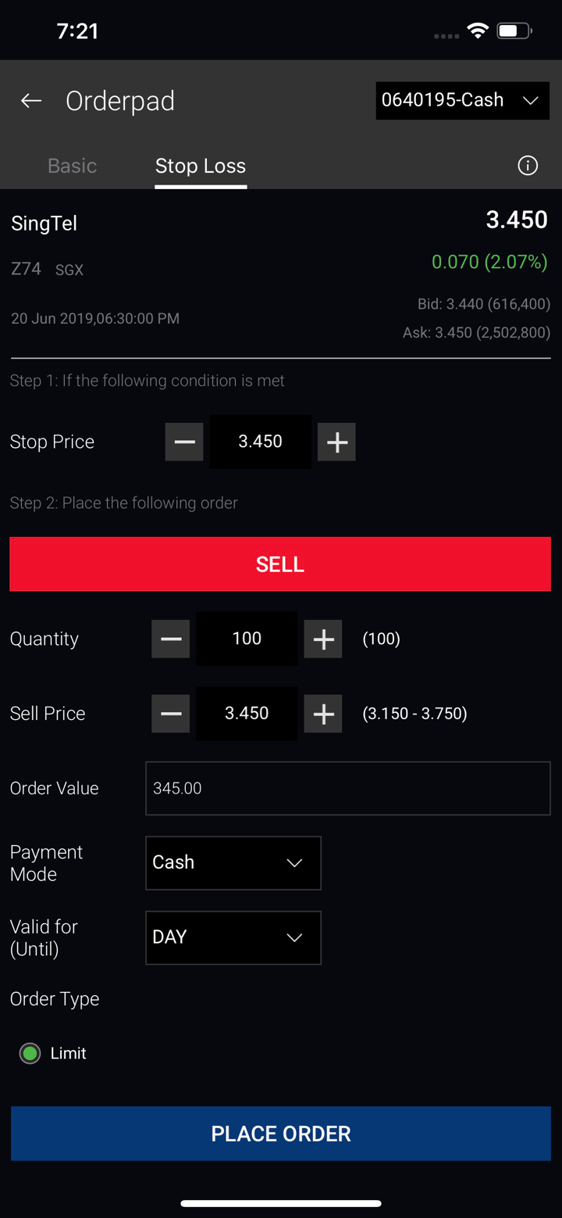Tap the Sell Price value field

click(247, 714)
